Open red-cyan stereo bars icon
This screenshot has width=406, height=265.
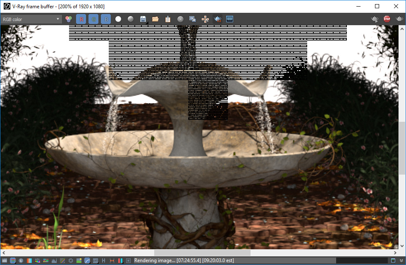pos(120,260)
